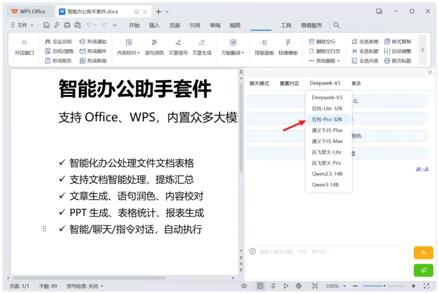Click the green send message button

(423, 270)
